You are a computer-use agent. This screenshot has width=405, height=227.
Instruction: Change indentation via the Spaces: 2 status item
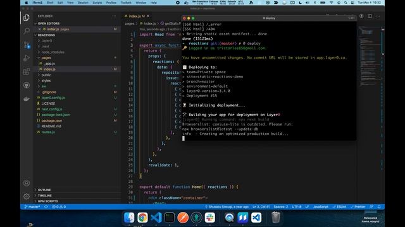[x=281, y=207]
